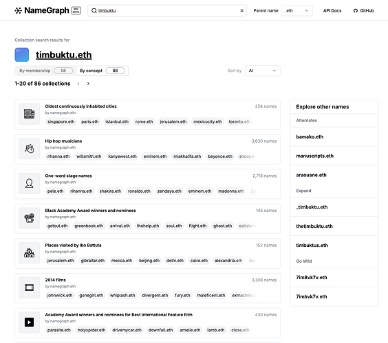
Task: Clear the search field with X
Action: point(241,10)
